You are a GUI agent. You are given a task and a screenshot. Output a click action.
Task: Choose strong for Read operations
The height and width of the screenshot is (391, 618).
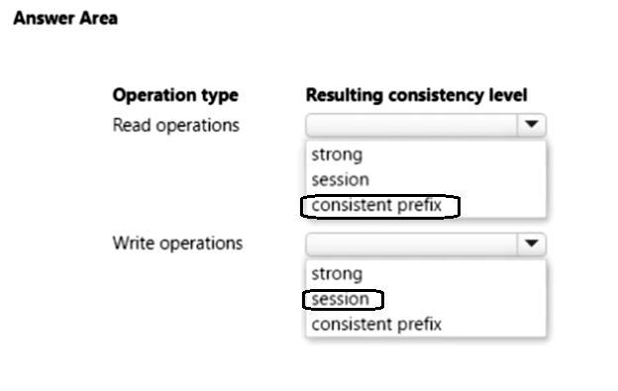click(337, 154)
